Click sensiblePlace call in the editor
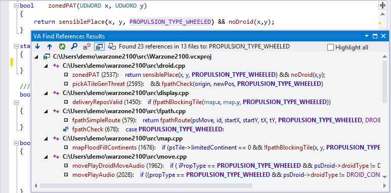391x193 pixels. [82, 22]
